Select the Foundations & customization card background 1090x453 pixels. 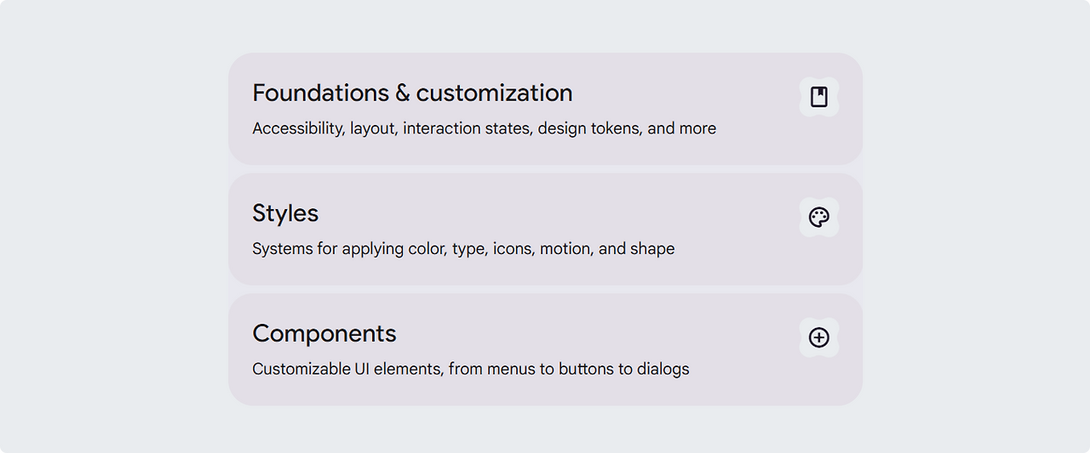[545, 109]
